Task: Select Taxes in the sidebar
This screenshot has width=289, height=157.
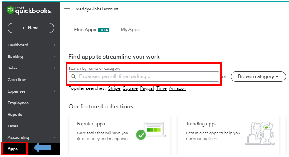Action: pos(13,126)
